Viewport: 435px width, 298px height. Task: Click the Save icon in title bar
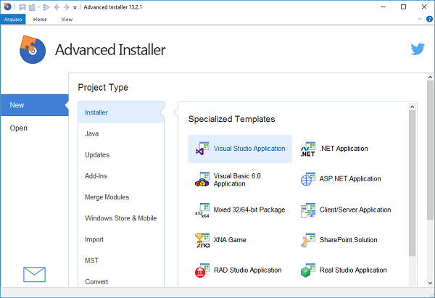tap(23, 7)
